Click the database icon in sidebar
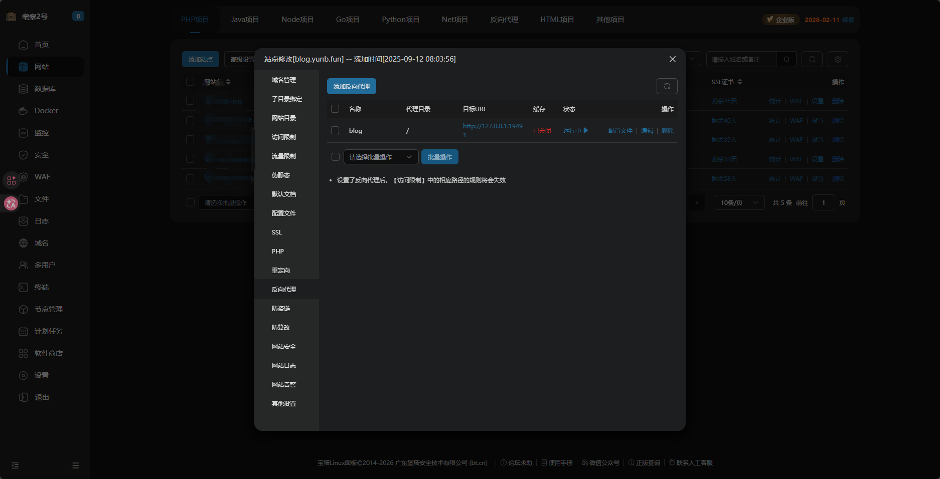940x479 pixels. (x=23, y=89)
